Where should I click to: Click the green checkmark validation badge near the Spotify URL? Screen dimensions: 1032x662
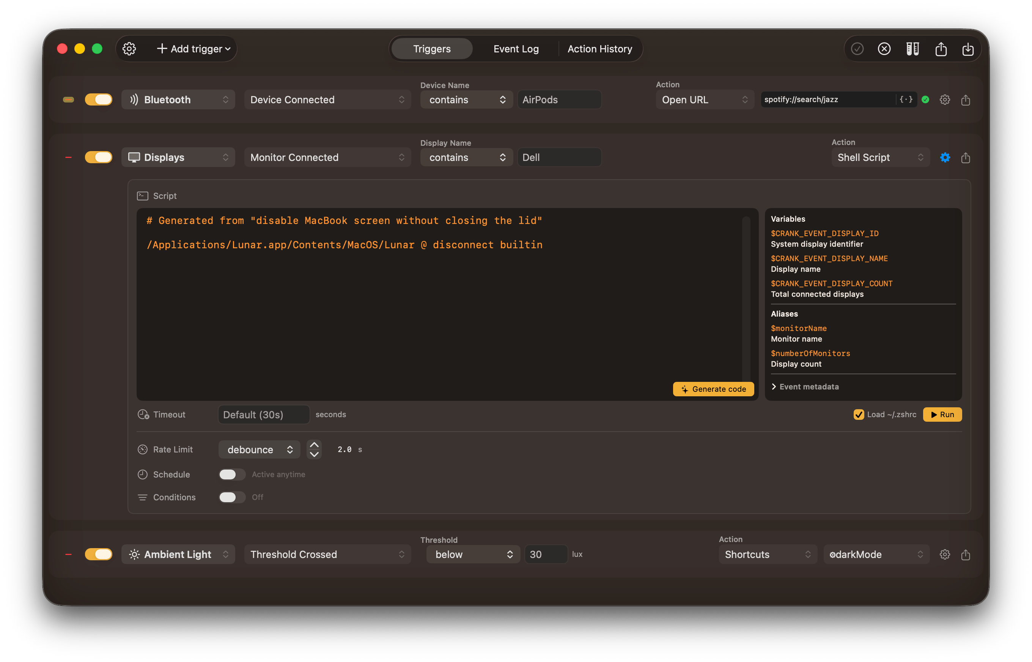(926, 99)
